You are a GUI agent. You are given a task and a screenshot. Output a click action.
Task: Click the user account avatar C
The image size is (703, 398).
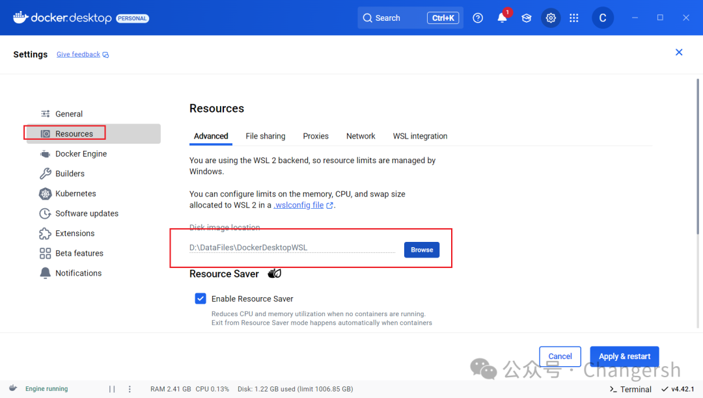[x=602, y=18]
